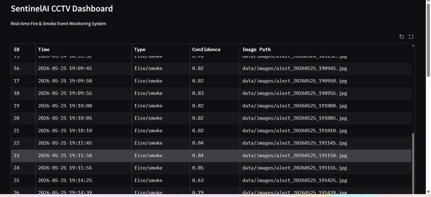
Task: Click path alert_20260525_191010.jpg
Action: point(326,131)
